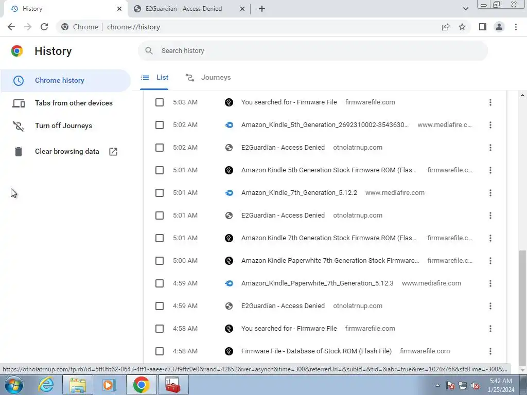The image size is (527, 395).
Task: Expand the tab search dropdown arrow
Action: [465, 9]
